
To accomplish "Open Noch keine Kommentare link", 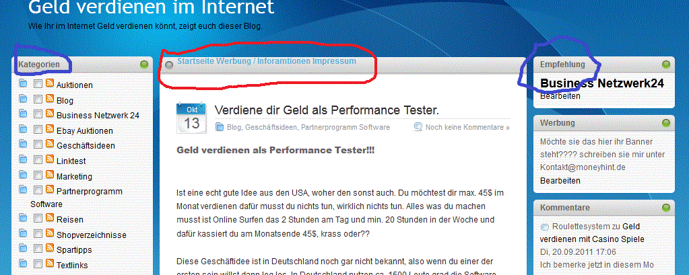I will 467,127.
